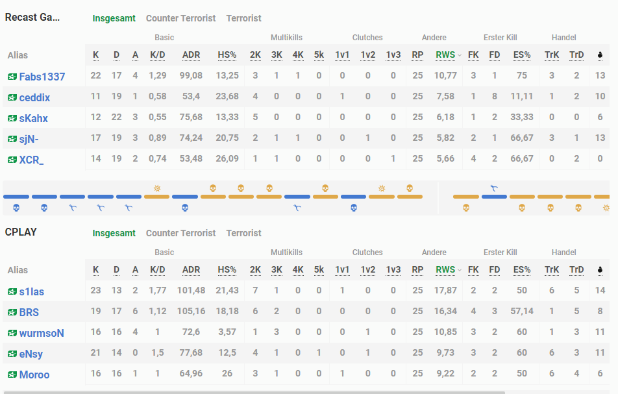Click the explosion icon at the timeline's far right
The height and width of the screenshot is (394, 618).
606,208
